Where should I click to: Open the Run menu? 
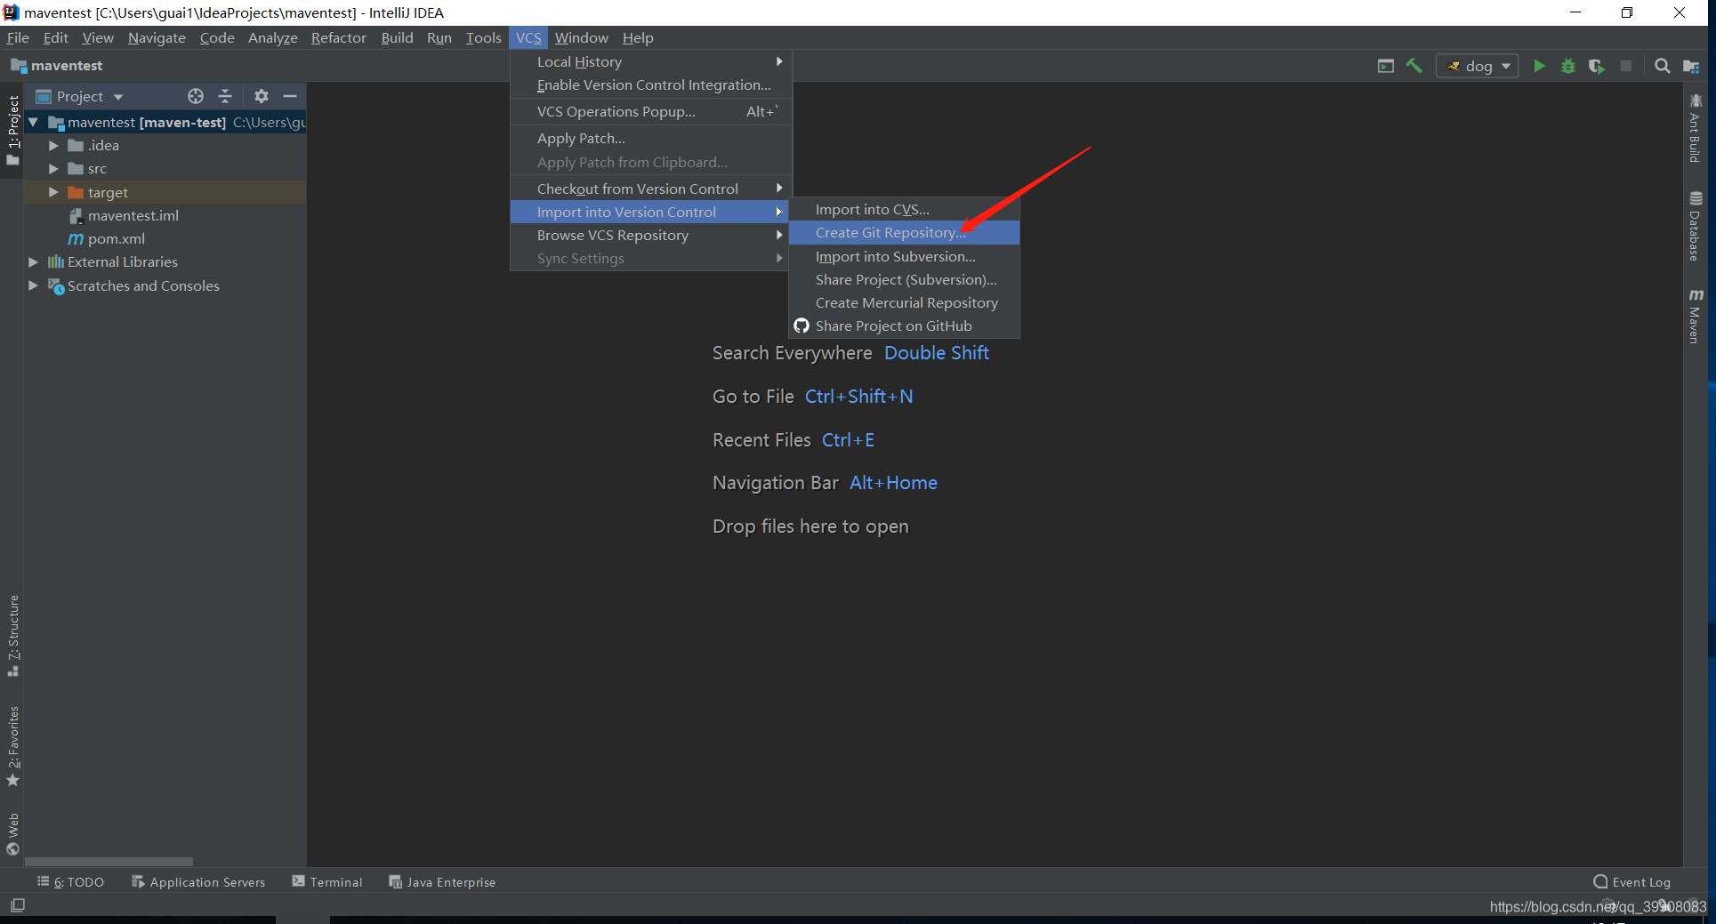click(x=439, y=37)
